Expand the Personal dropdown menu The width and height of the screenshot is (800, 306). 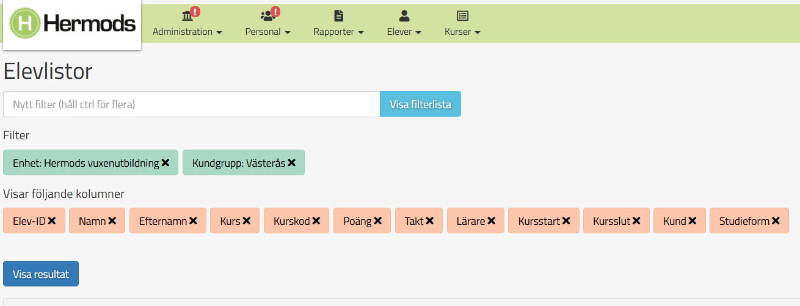pyautogui.click(x=267, y=32)
